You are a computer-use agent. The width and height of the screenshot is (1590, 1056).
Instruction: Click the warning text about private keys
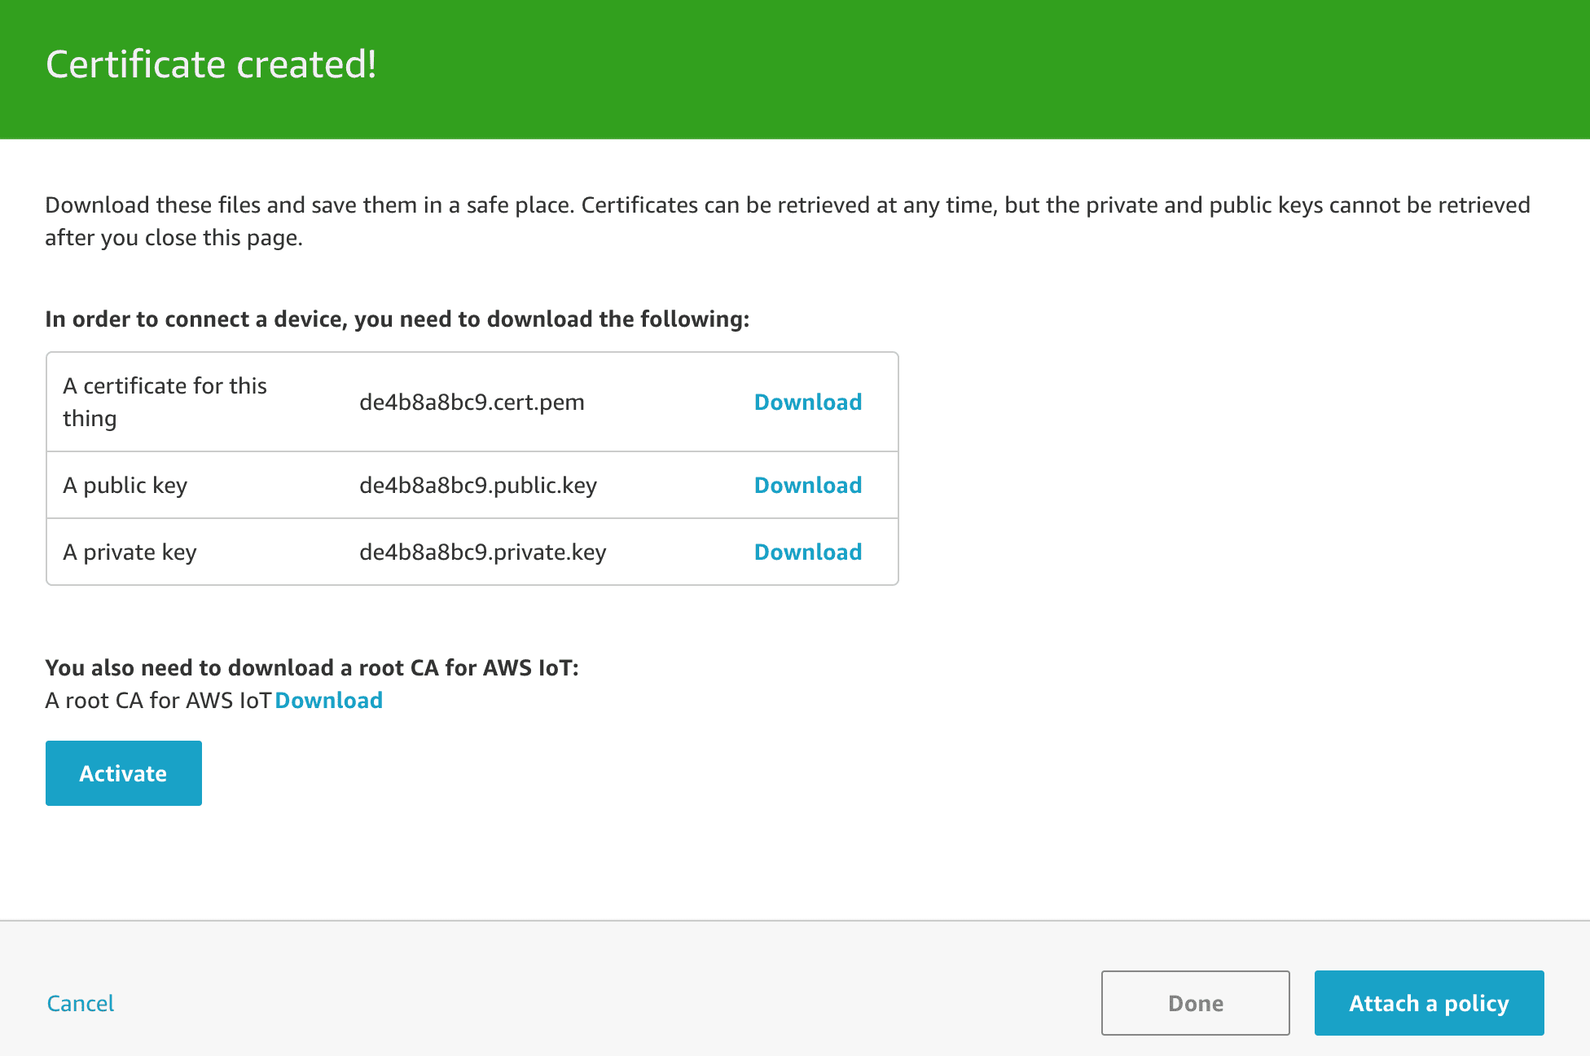[787, 220]
